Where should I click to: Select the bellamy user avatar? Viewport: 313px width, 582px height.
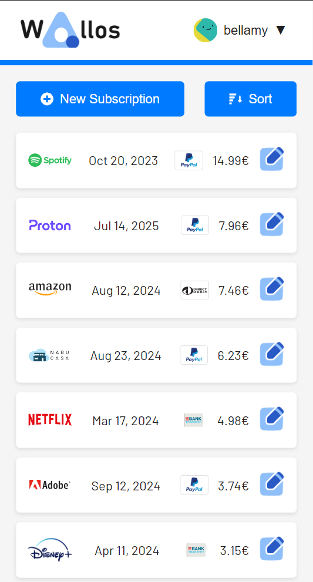[206, 30]
